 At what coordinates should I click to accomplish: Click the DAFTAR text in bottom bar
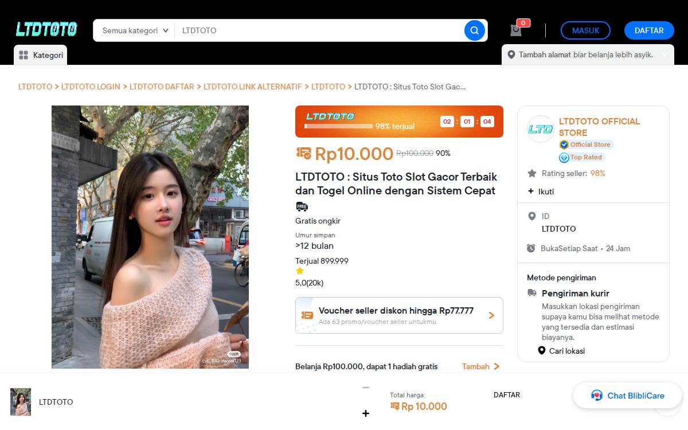(x=507, y=395)
